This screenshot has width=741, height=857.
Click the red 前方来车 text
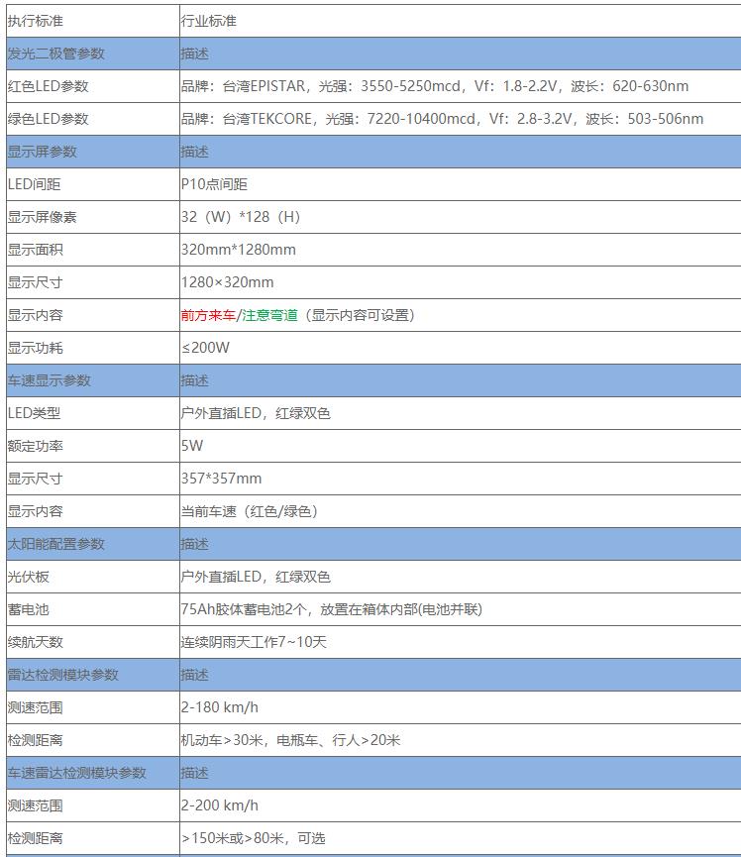pos(208,315)
